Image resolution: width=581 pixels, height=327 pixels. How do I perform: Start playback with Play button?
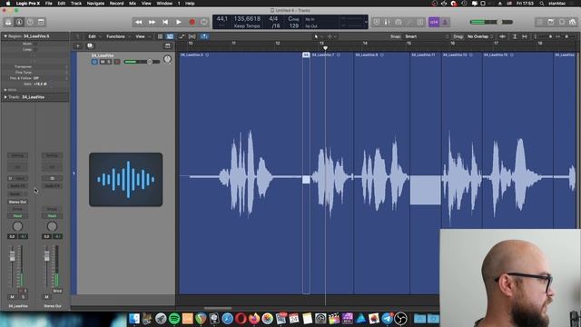coord(179,22)
